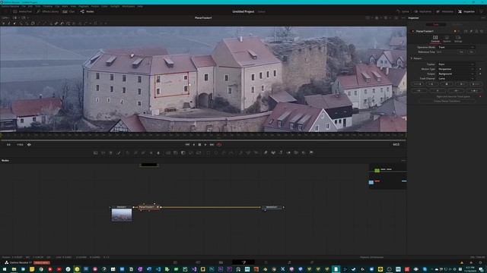Image resolution: width=487 pixels, height=273 pixels.
Task: Play forward in the viewer
Action: coord(205,145)
